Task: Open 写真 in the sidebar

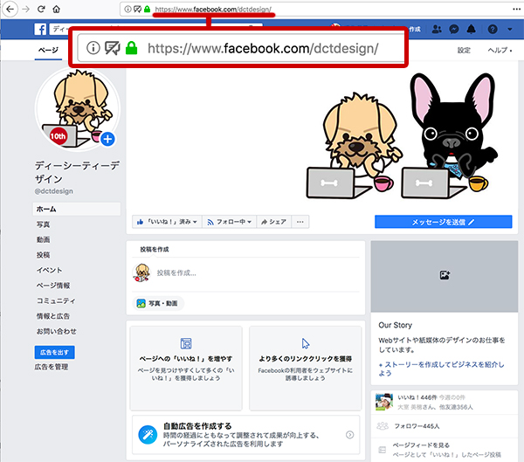Action: click(x=43, y=224)
